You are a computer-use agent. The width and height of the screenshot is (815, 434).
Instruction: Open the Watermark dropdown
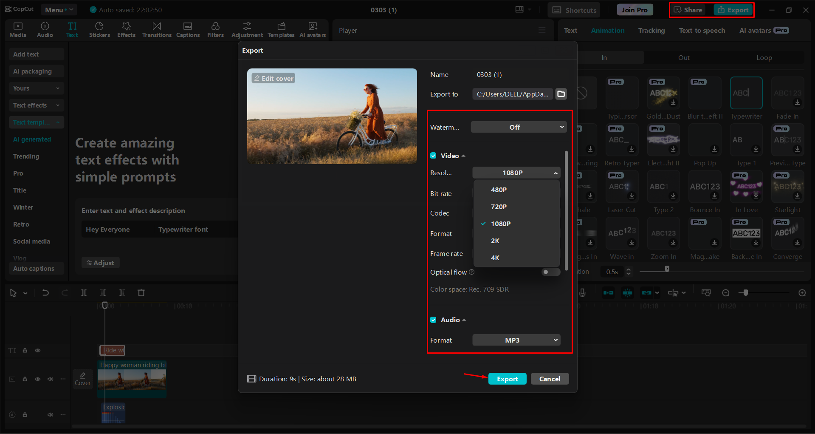[x=519, y=127]
